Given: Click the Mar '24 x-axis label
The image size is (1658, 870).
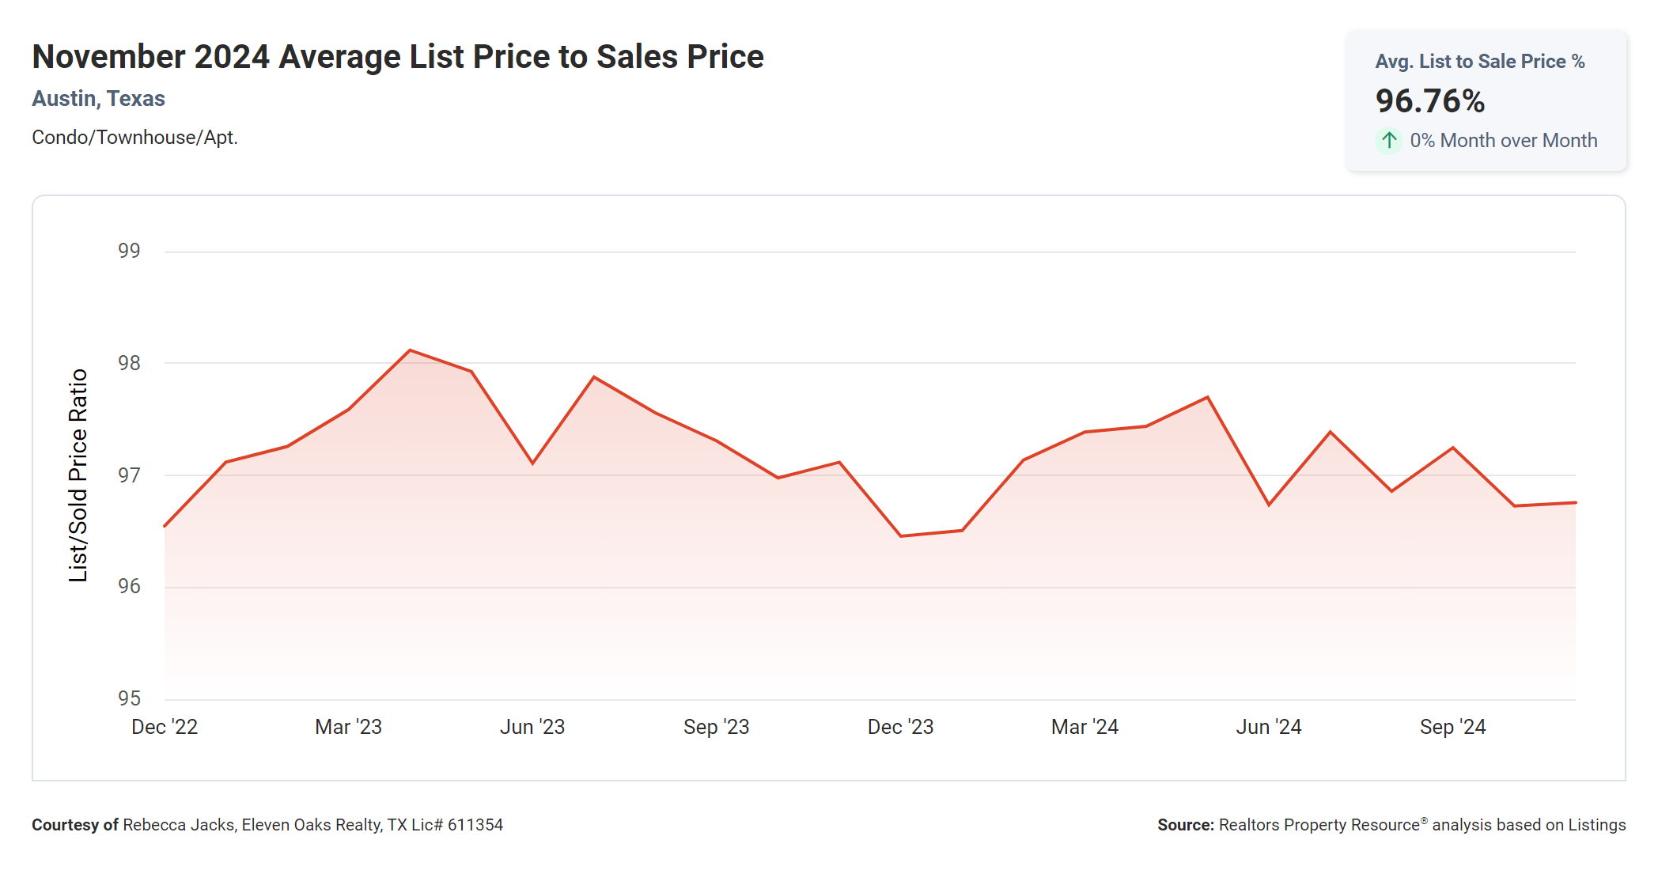Looking at the screenshot, I should [x=1085, y=727].
